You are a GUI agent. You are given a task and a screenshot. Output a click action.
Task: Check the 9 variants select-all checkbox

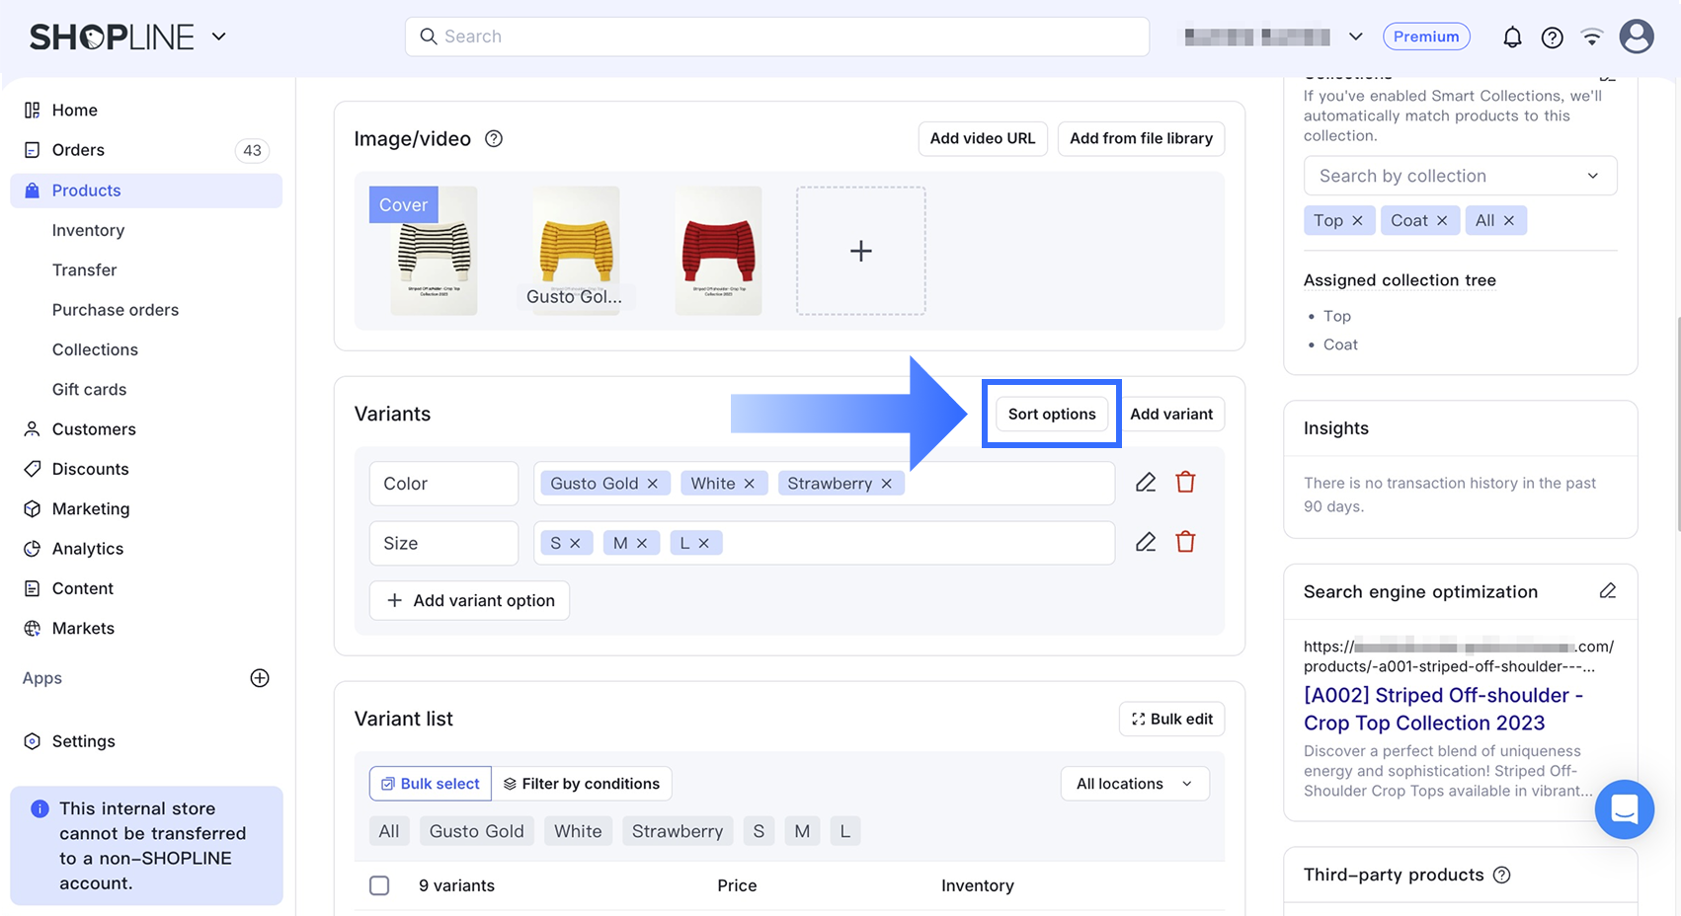pos(379,885)
